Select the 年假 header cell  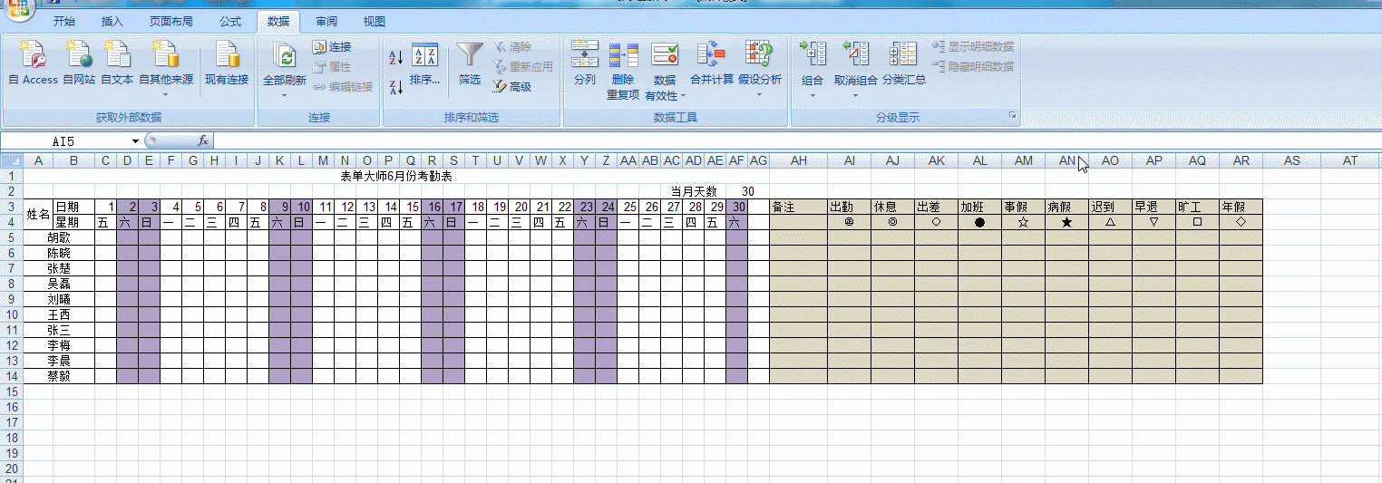[1241, 207]
